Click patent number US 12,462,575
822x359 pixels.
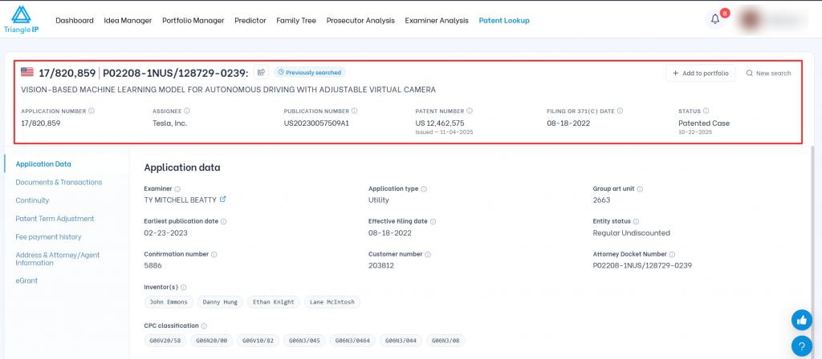click(440, 123)
